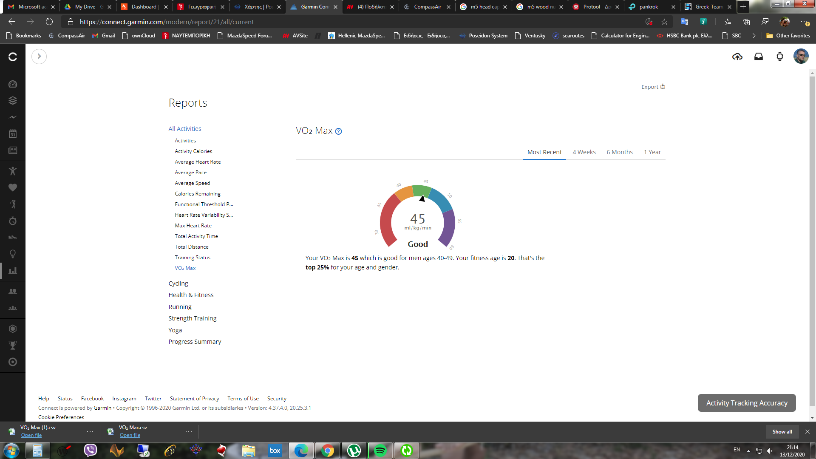816x459 pixels.
Task: Expand the Yoga report group
Action: click(x=175, y=330)
